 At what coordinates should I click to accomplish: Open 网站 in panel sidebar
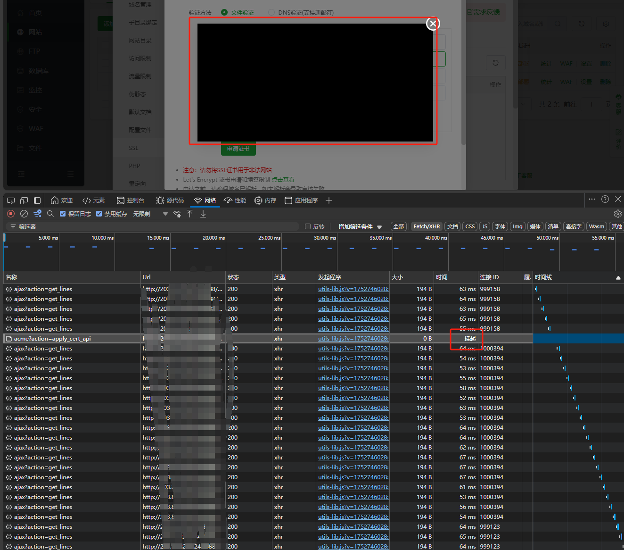[x=35, y=32]
